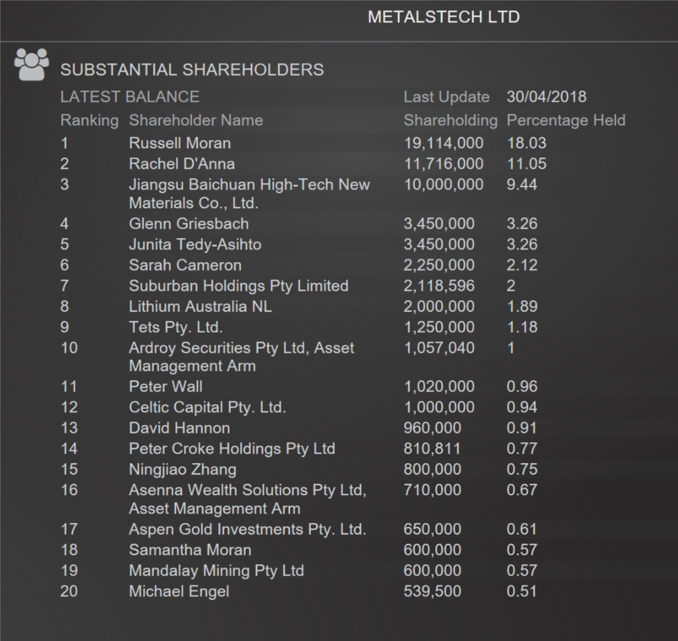This screenshot has width=678, height=641.
Task: Click shareholding value 800,000
Action: point(433,470)
